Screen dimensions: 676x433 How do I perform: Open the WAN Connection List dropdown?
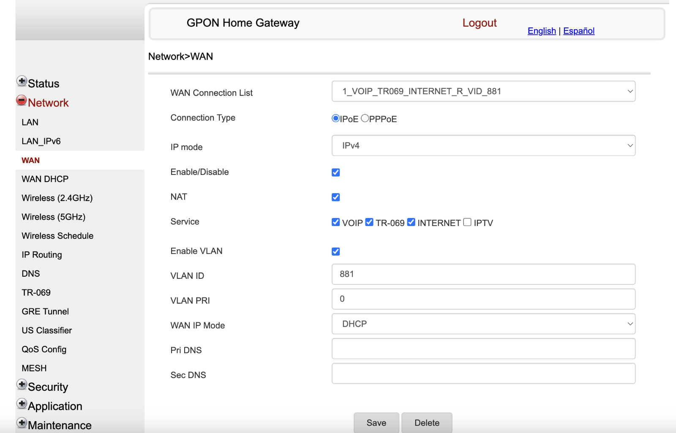point(483,91)
